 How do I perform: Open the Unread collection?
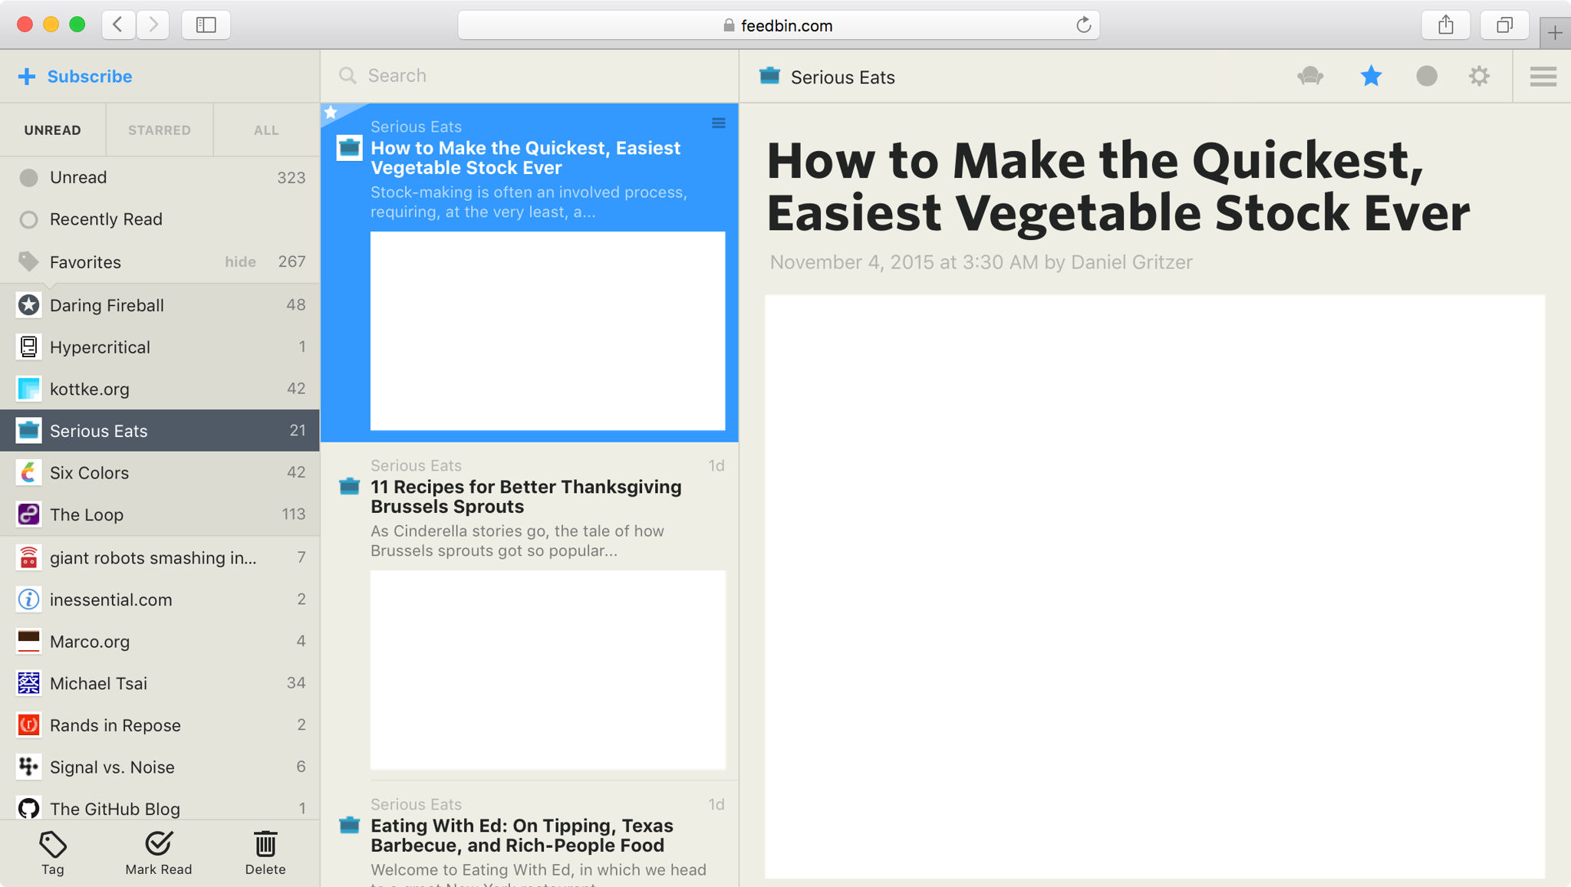(x=160, y=178)
